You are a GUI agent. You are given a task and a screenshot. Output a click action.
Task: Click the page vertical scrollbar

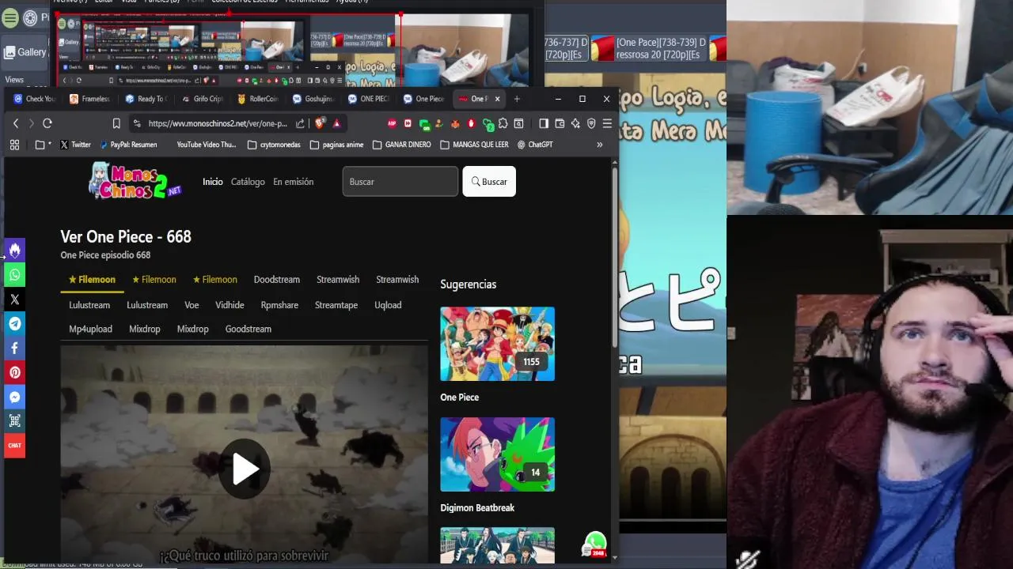tap(615, 257)
